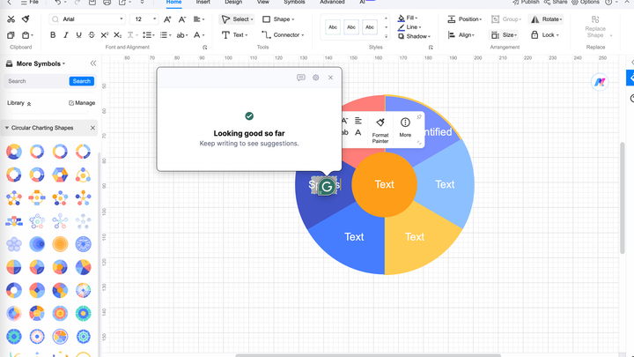Expand the Connector tool dropdown
Image resolution: width=634 pixels, height=357 pixels.
click(304, 35)
